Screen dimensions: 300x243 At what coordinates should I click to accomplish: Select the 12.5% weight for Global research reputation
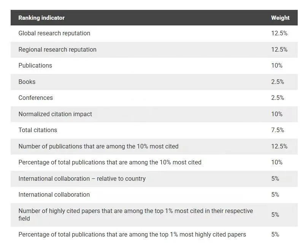click(279, 33)
